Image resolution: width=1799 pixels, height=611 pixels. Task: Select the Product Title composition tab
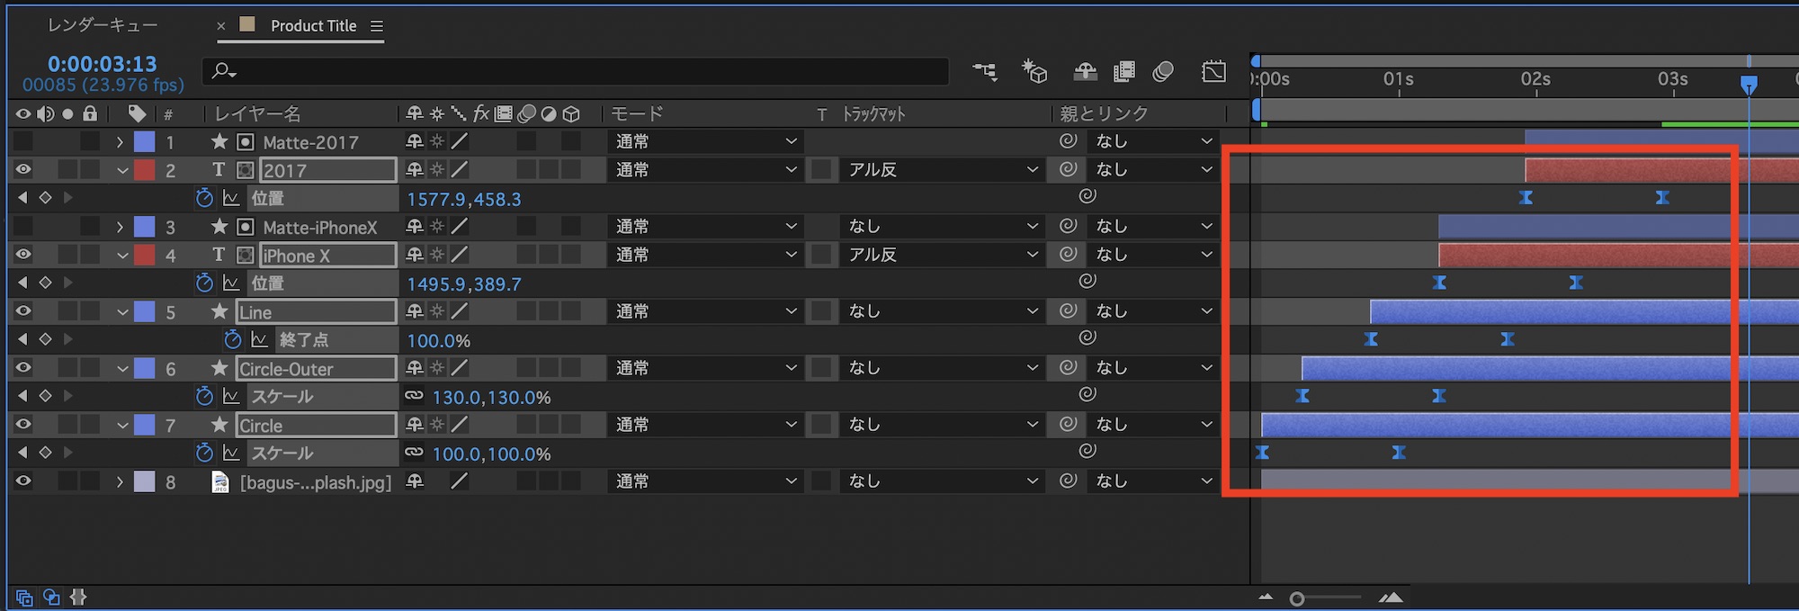pyautogui.click(x=312, y=26)
